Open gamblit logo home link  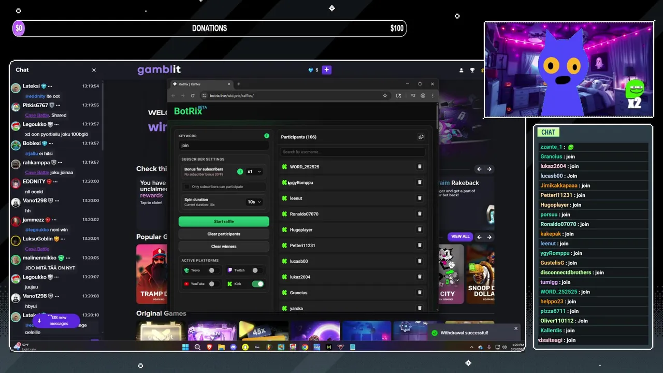[x=159, y=69]
